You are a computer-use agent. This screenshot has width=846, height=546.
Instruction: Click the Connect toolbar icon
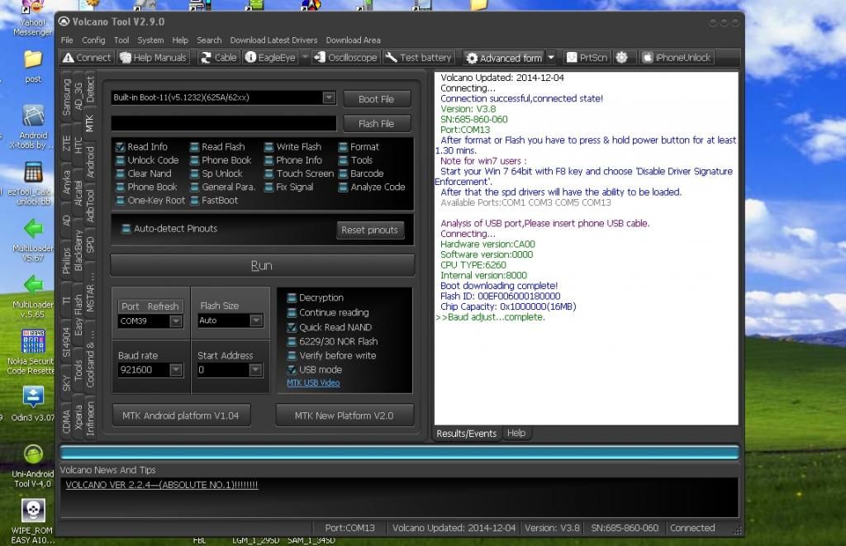69,58
